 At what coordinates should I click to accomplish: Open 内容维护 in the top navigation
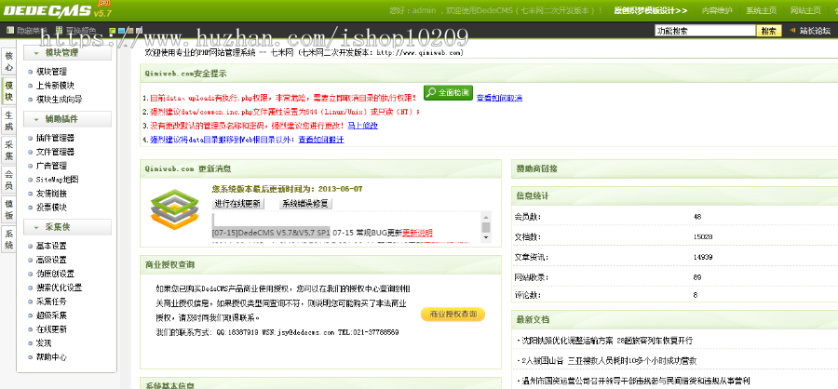point(715,10)
